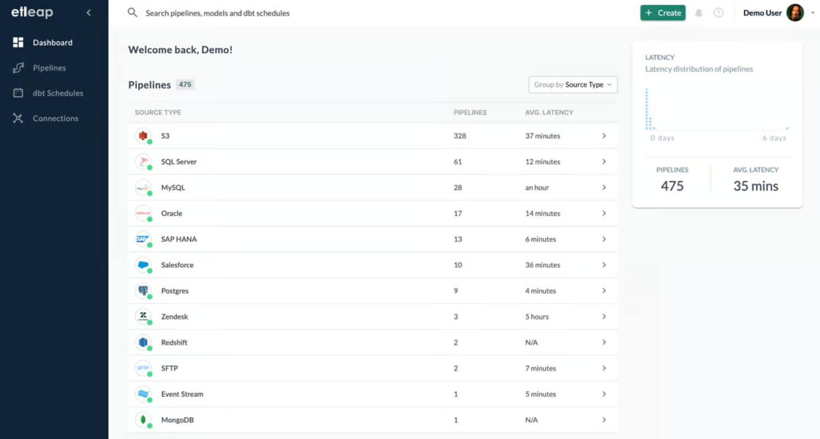Click '12 minutes' latency for SQL Server
Image resolution: width=820 pixels, height=439 pixels.
point(543,161)
